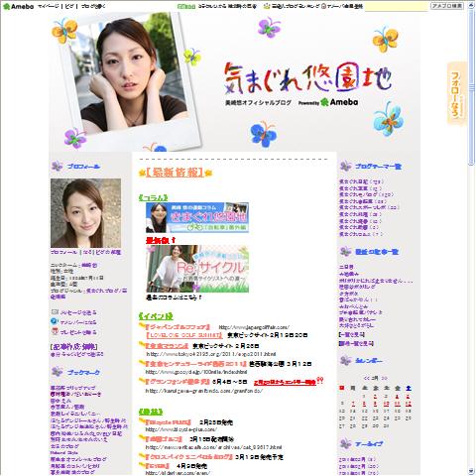
Task: Open なう link under profile photo
Action: point(87,252)
